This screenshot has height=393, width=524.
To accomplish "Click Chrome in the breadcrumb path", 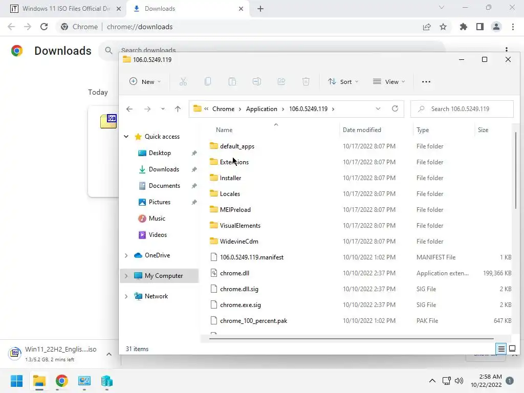I will click(223, 109).
